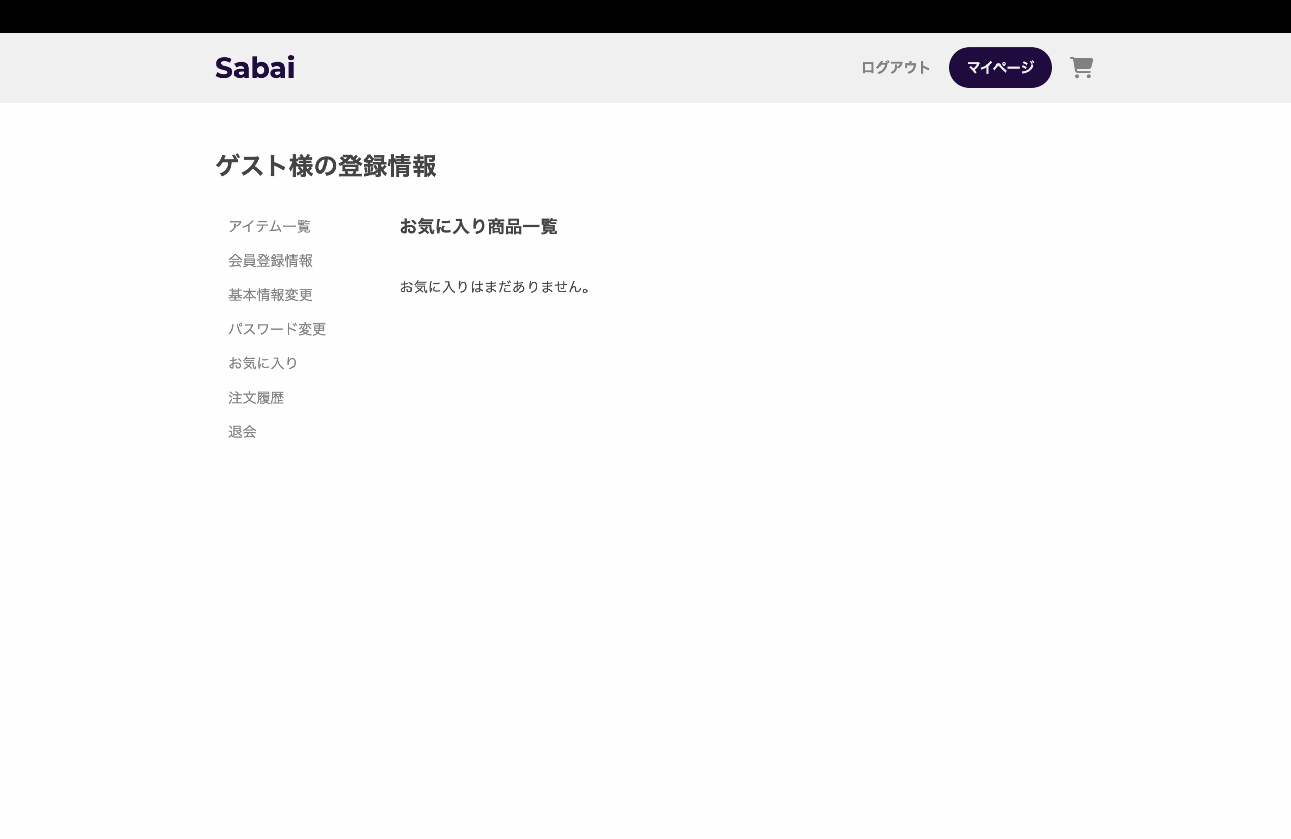Select お気に入り in the sidebar
The image size is (1291, 839).
tap(263, 363)
